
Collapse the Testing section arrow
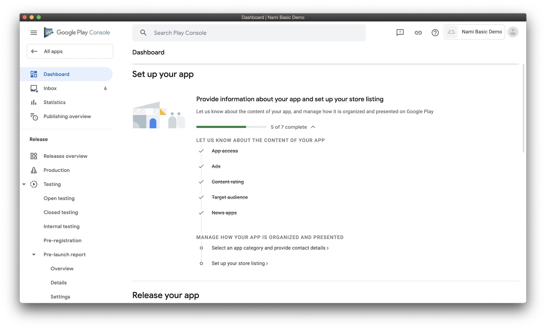tap(24, 184)
